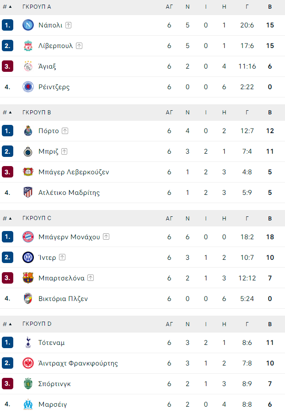This screenshot has width=285, height=414.
Task: Click the Tottenham cockerel logo
Action: tap(28, 343)
